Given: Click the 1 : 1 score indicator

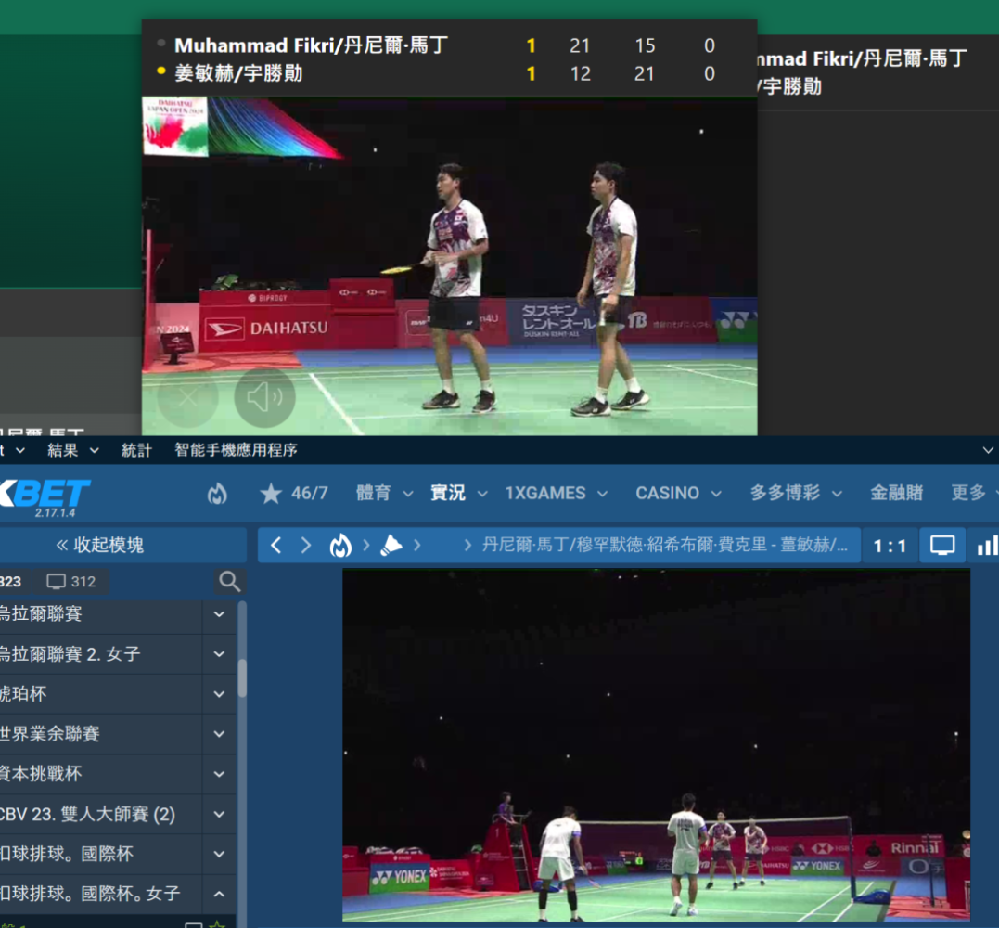Looking at the screenshot, I should (890, 546).
